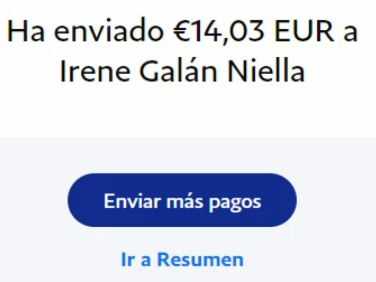Click the Ir a text of the link
Image resolution: width=376 pixels, height=282 pixels.
[136, 260]
